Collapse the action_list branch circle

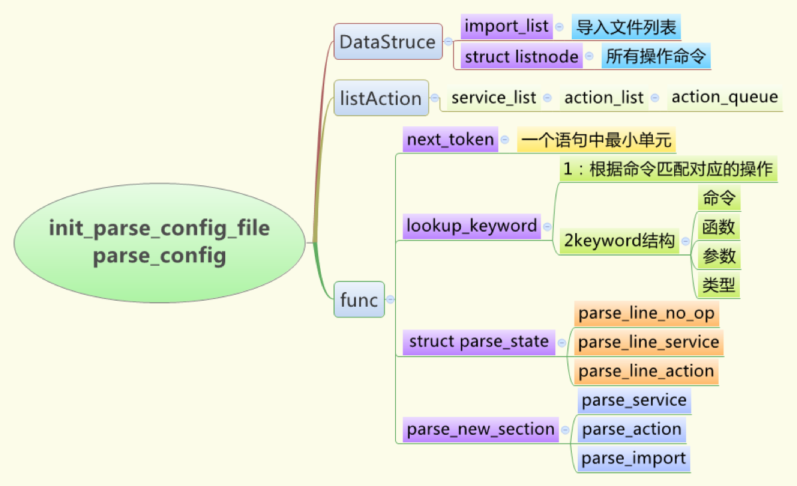pos(655,98)
